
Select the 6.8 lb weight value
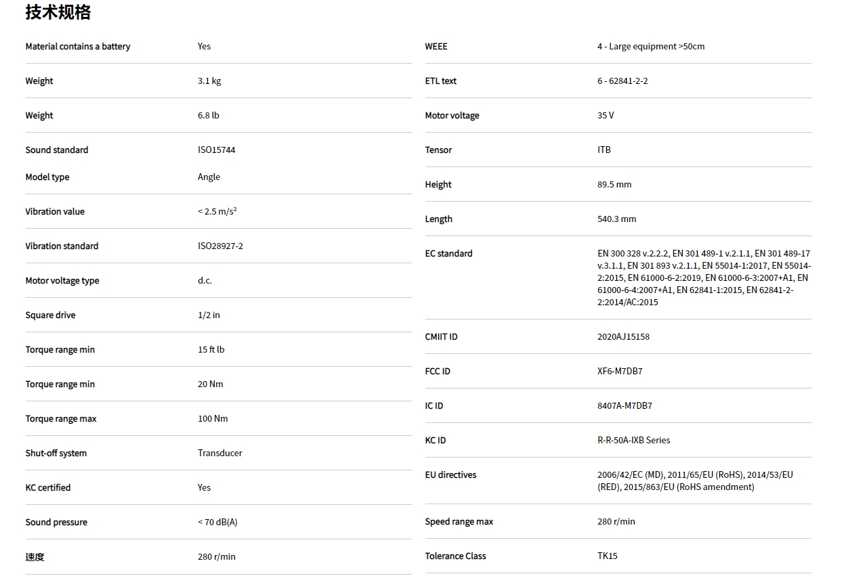209,116
